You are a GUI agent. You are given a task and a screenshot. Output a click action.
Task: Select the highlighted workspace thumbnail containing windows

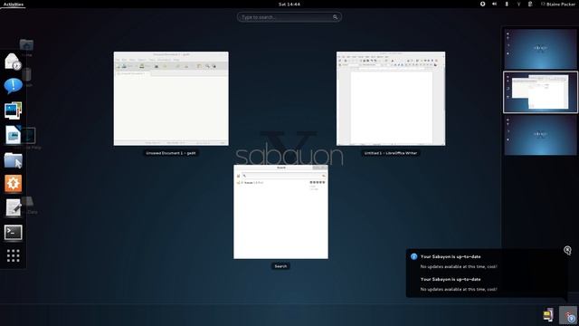click(540, 92)
